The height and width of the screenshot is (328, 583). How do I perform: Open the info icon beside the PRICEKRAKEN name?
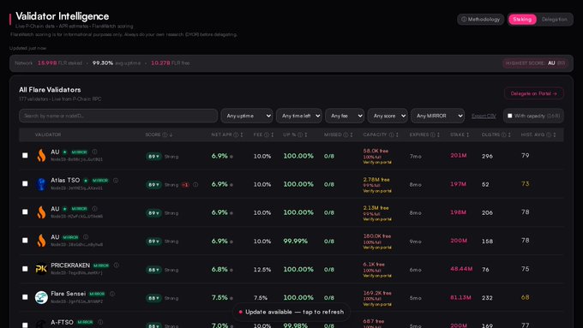click(117, 265)
